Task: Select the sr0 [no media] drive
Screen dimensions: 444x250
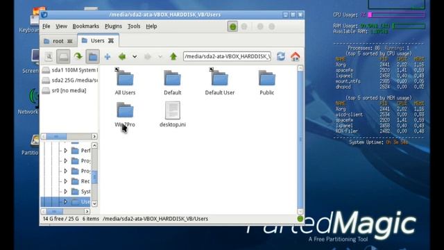Action: tap(64, 90)
